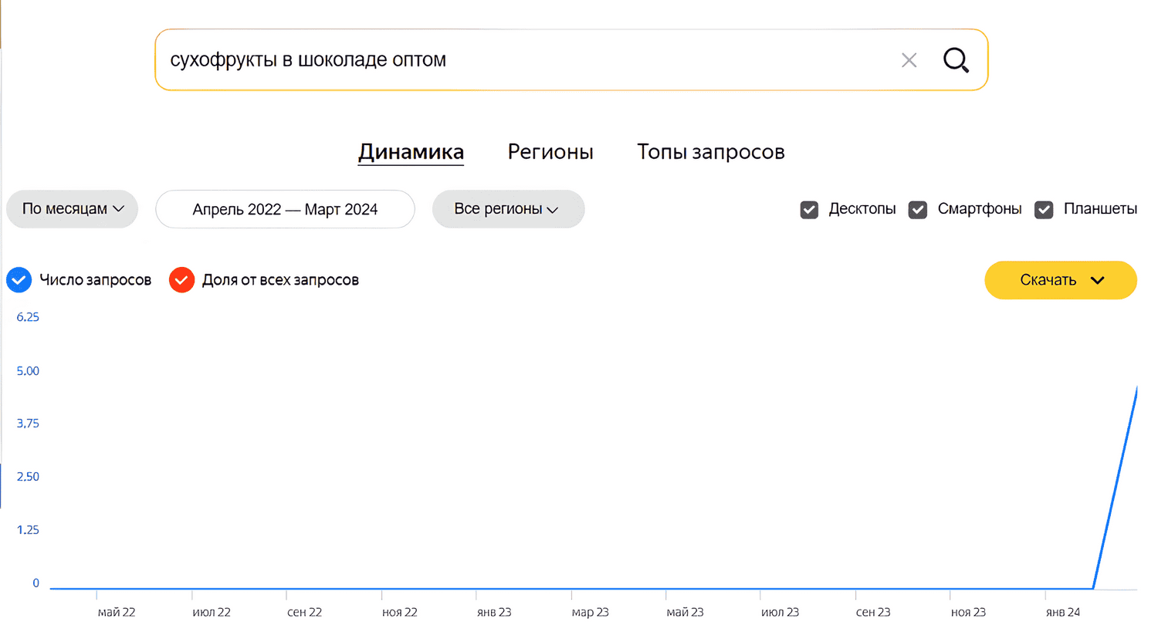Click the мар 23 axis marker

(591, 612)
